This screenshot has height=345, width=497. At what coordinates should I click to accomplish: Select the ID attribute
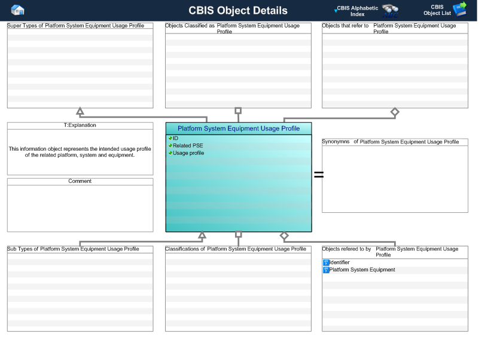point(175,138)
